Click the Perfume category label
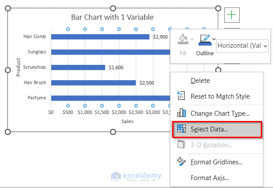Screen dimensions: 273x188 (37, 98)
